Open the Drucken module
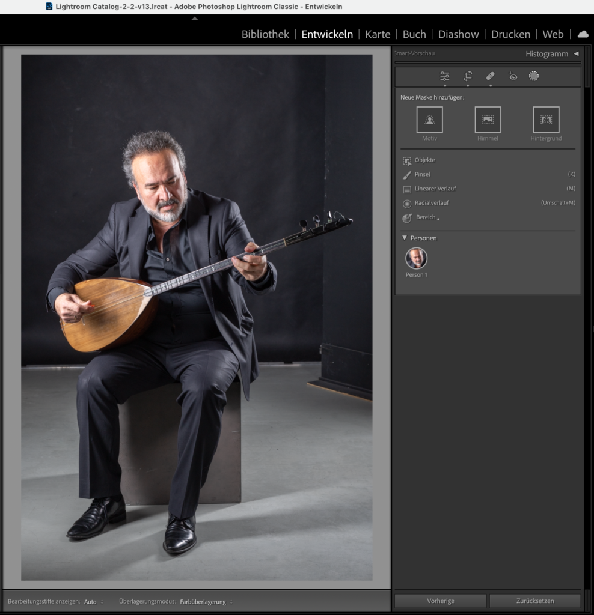 tap(511, 34)
